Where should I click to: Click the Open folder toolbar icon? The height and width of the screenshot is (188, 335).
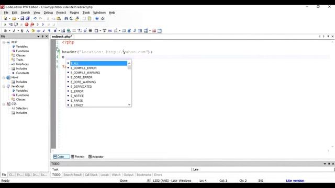tap(14, 19)
